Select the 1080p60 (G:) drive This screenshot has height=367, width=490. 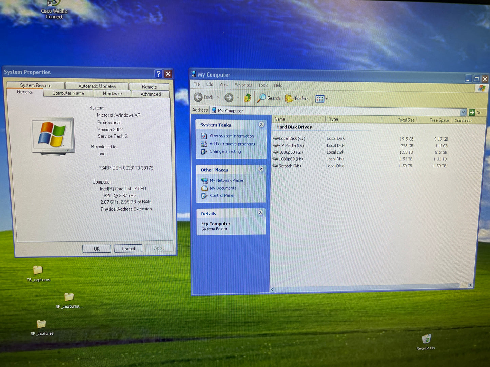point(288,152)
